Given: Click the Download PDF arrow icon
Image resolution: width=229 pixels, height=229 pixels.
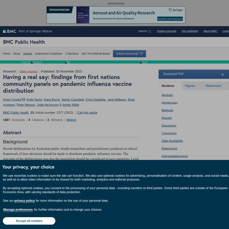Looking at the screenshot, I should [223, 74].
